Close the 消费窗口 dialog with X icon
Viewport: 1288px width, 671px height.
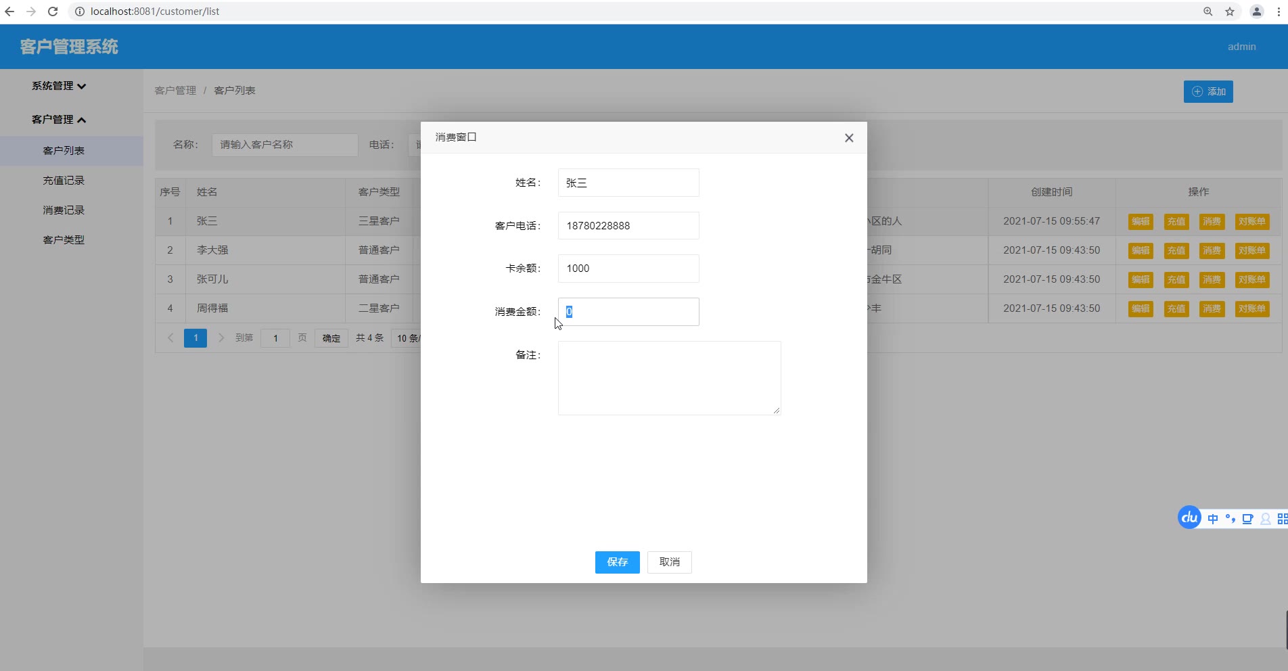coord(849,138)
